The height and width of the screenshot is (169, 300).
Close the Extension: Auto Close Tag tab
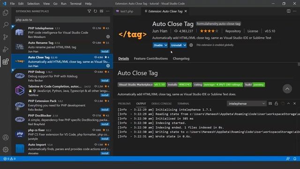(x=186, y=11)
